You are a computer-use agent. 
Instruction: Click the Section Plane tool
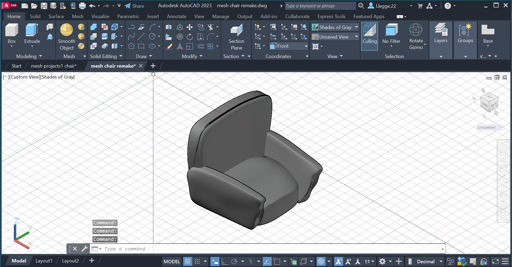coord(236,37)
